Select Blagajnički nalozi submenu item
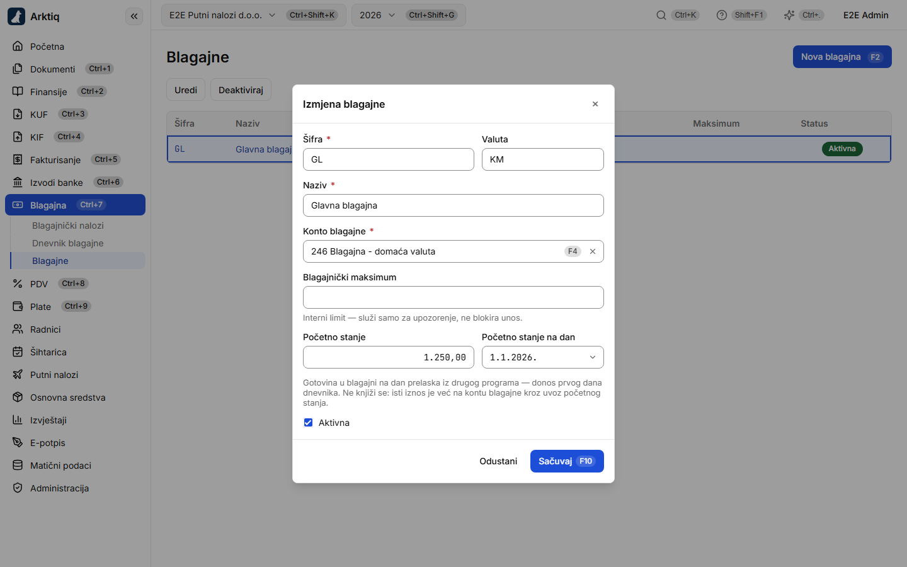This screenshot has width=907, height=567. [78, 226]
